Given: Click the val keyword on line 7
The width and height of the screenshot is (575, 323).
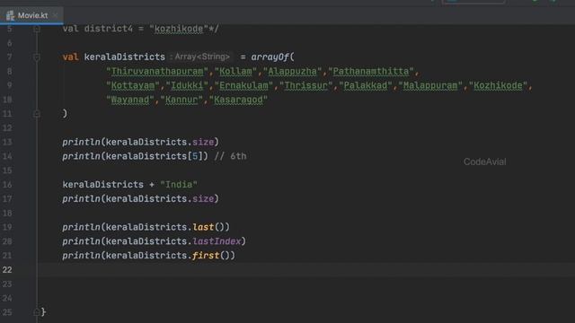Looking at the screenshot, I should pyautogui.click(x=70, y=57).
